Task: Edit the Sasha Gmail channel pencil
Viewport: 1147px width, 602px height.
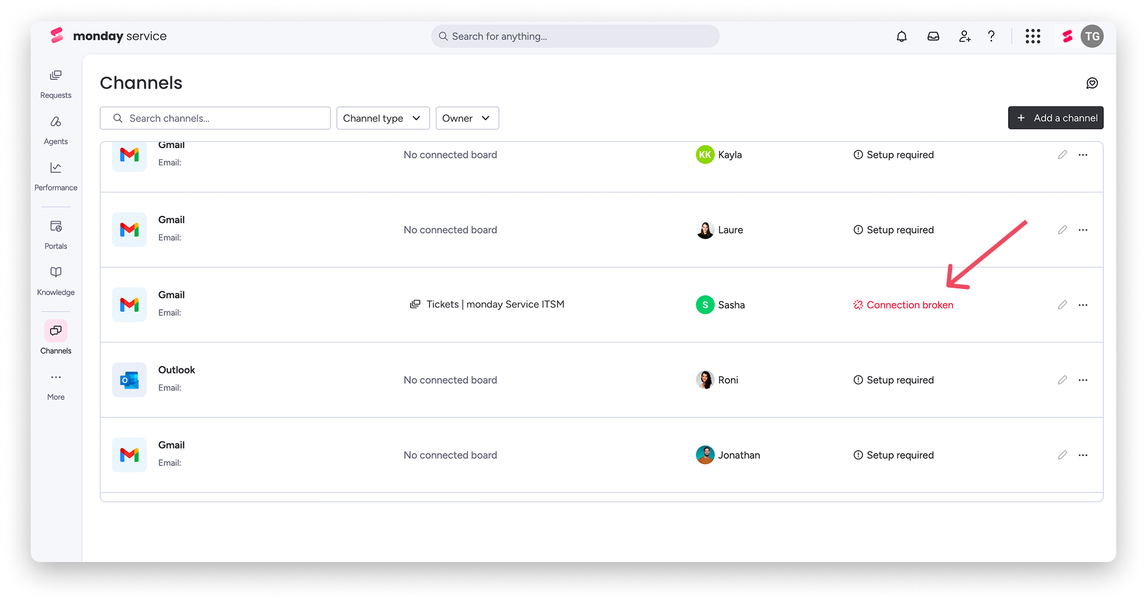Action: [1062, 305]
